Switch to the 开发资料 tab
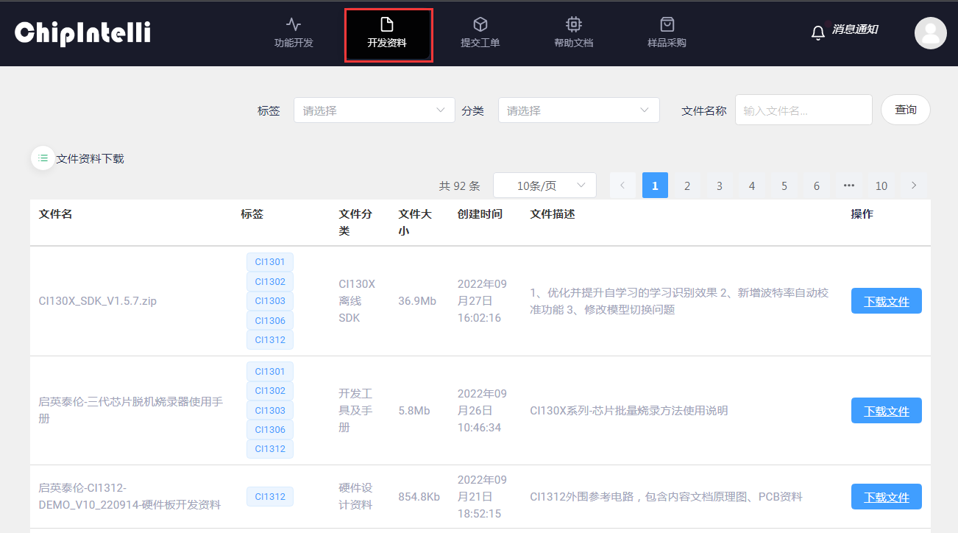This screenshot has width=958, height=533. click(x=387, y=35)
